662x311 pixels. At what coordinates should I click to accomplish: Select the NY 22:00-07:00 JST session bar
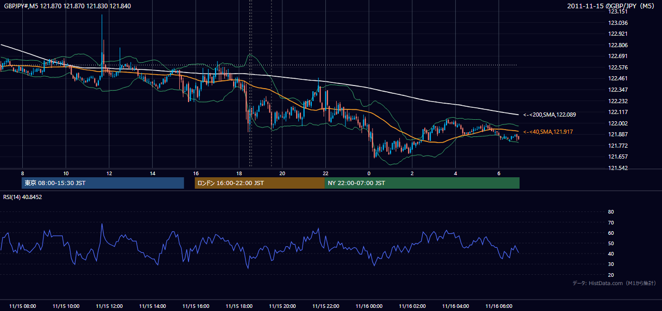(422, 183)
